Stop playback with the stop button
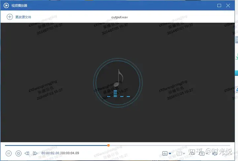Image resolution: width=238 pixels, height=161 pixels. click(19, 153)
